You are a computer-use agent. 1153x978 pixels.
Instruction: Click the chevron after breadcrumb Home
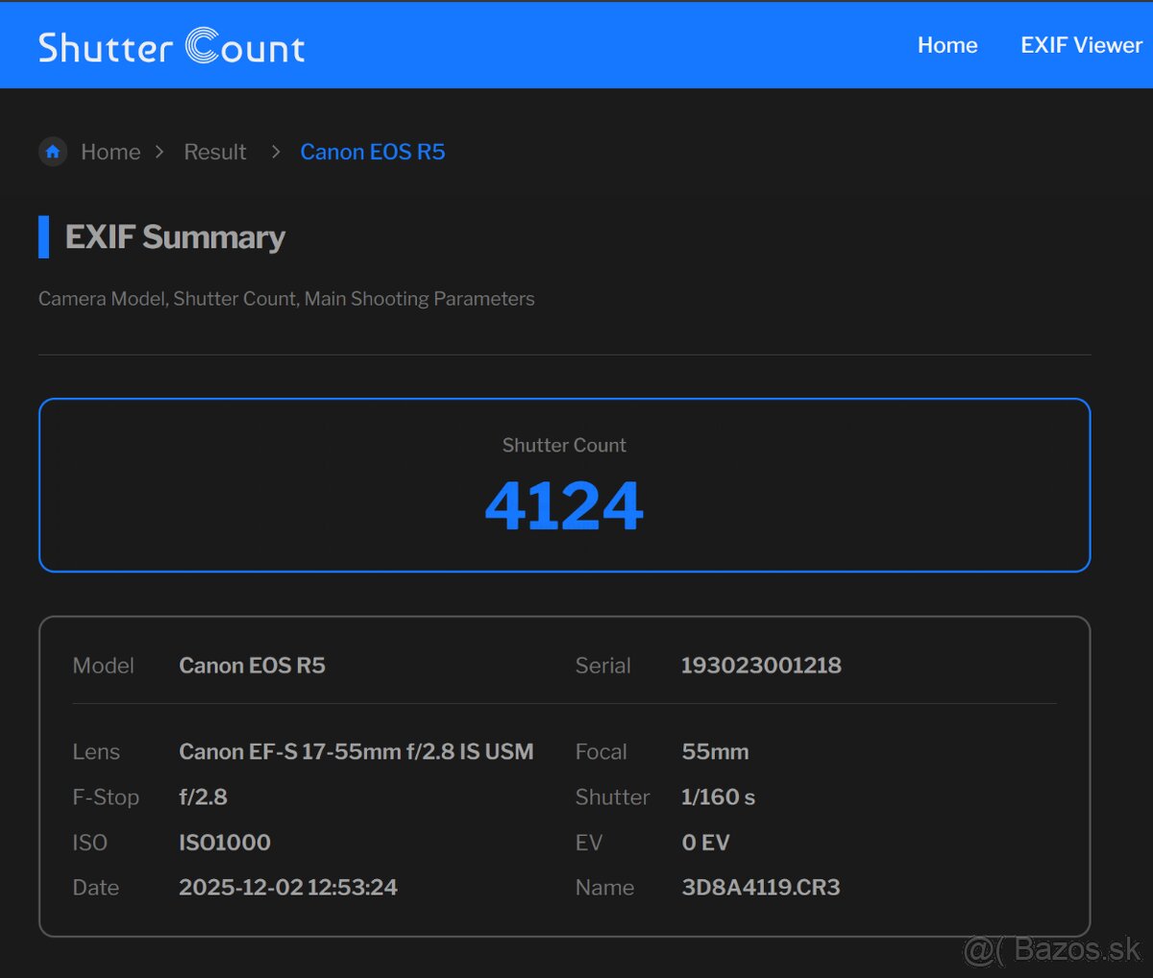pyautogui.click(x=159, y=152)
